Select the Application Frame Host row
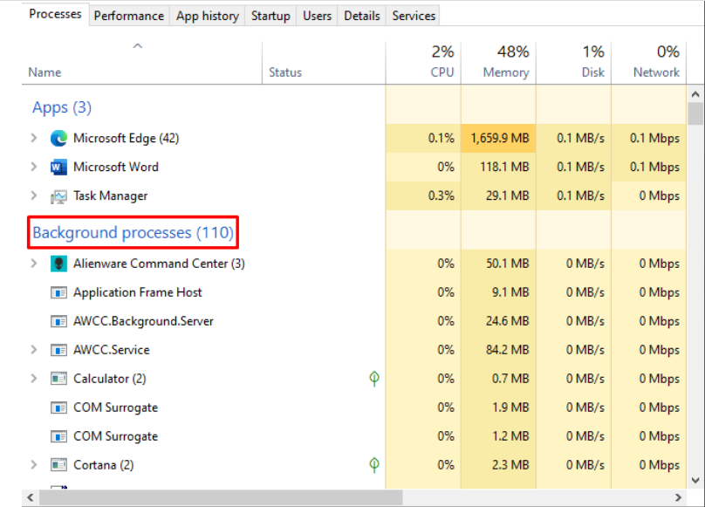This screenshot has width=705, height=507. pyautogui.click(x=354, y=292)
